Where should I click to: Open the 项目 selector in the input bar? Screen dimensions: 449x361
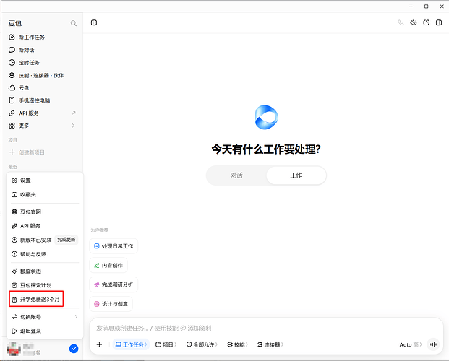point(166,344)
